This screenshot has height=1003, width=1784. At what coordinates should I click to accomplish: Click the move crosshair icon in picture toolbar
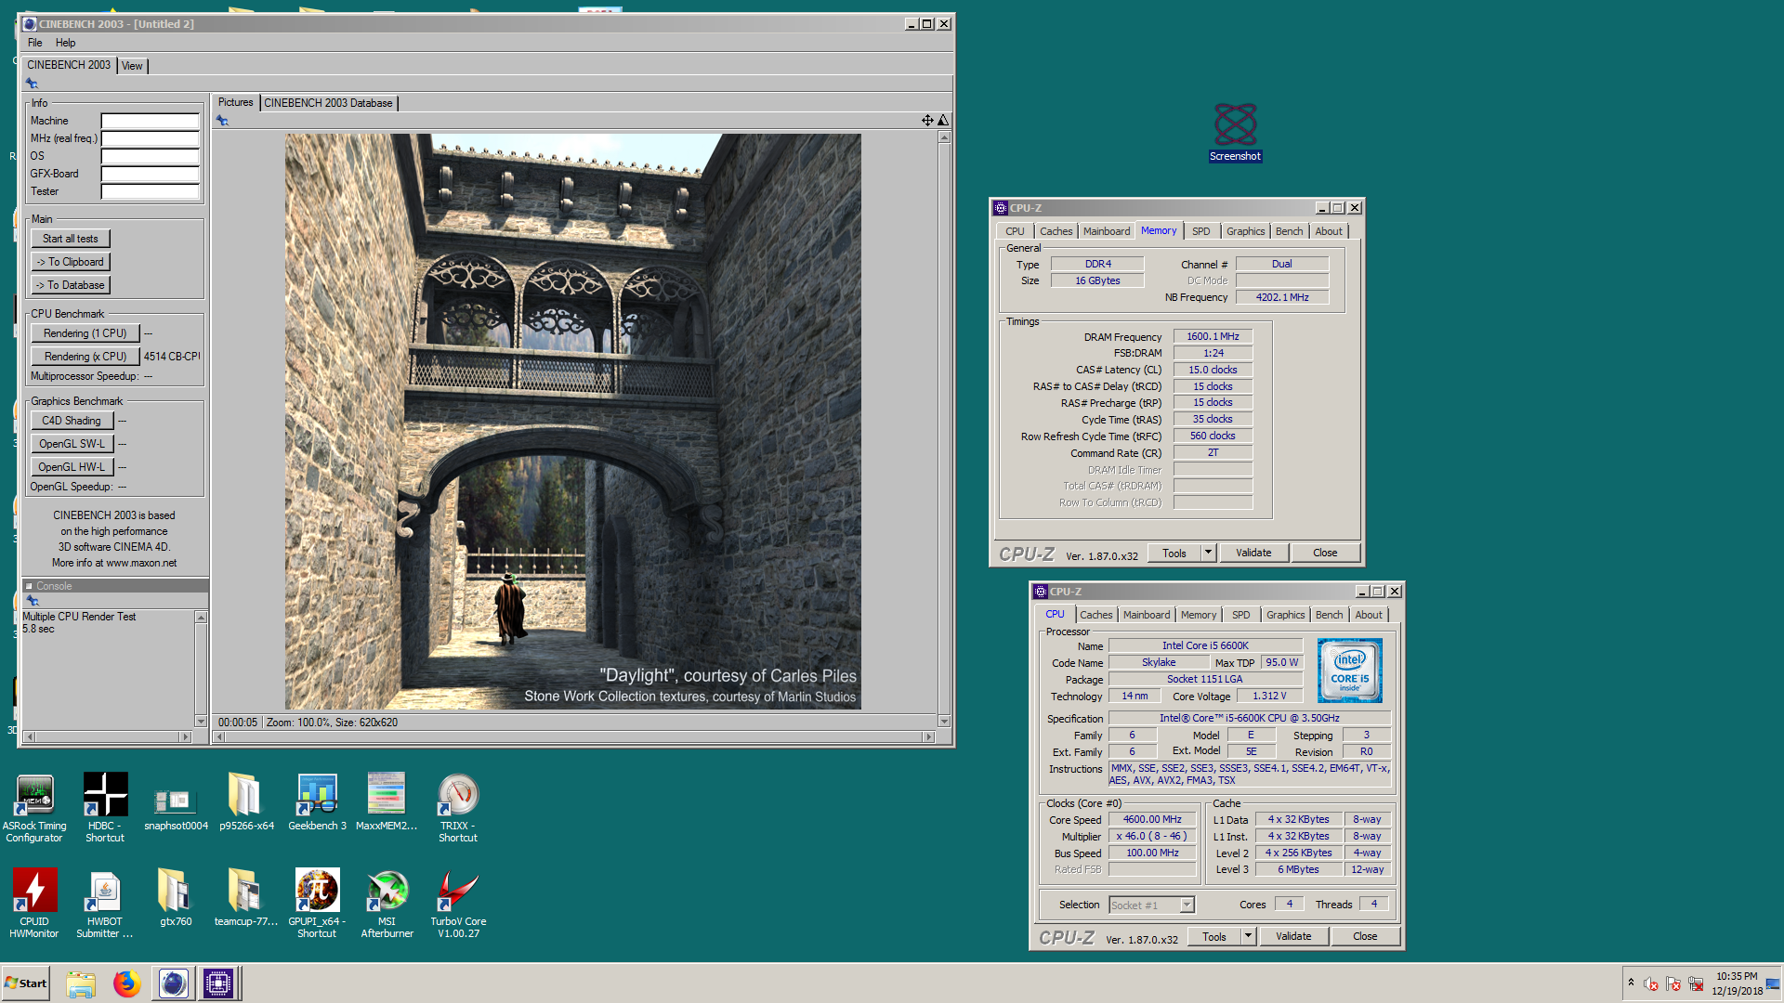pyautogui.click(x=927, y=120)
